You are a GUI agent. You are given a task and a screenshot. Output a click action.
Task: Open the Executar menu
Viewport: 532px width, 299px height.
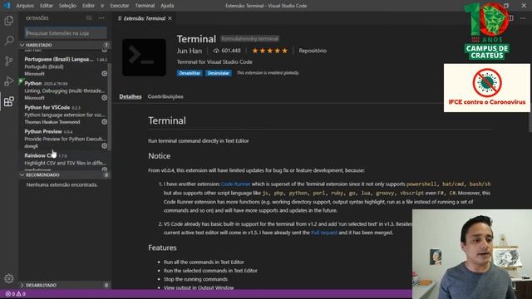click(120, 6)
